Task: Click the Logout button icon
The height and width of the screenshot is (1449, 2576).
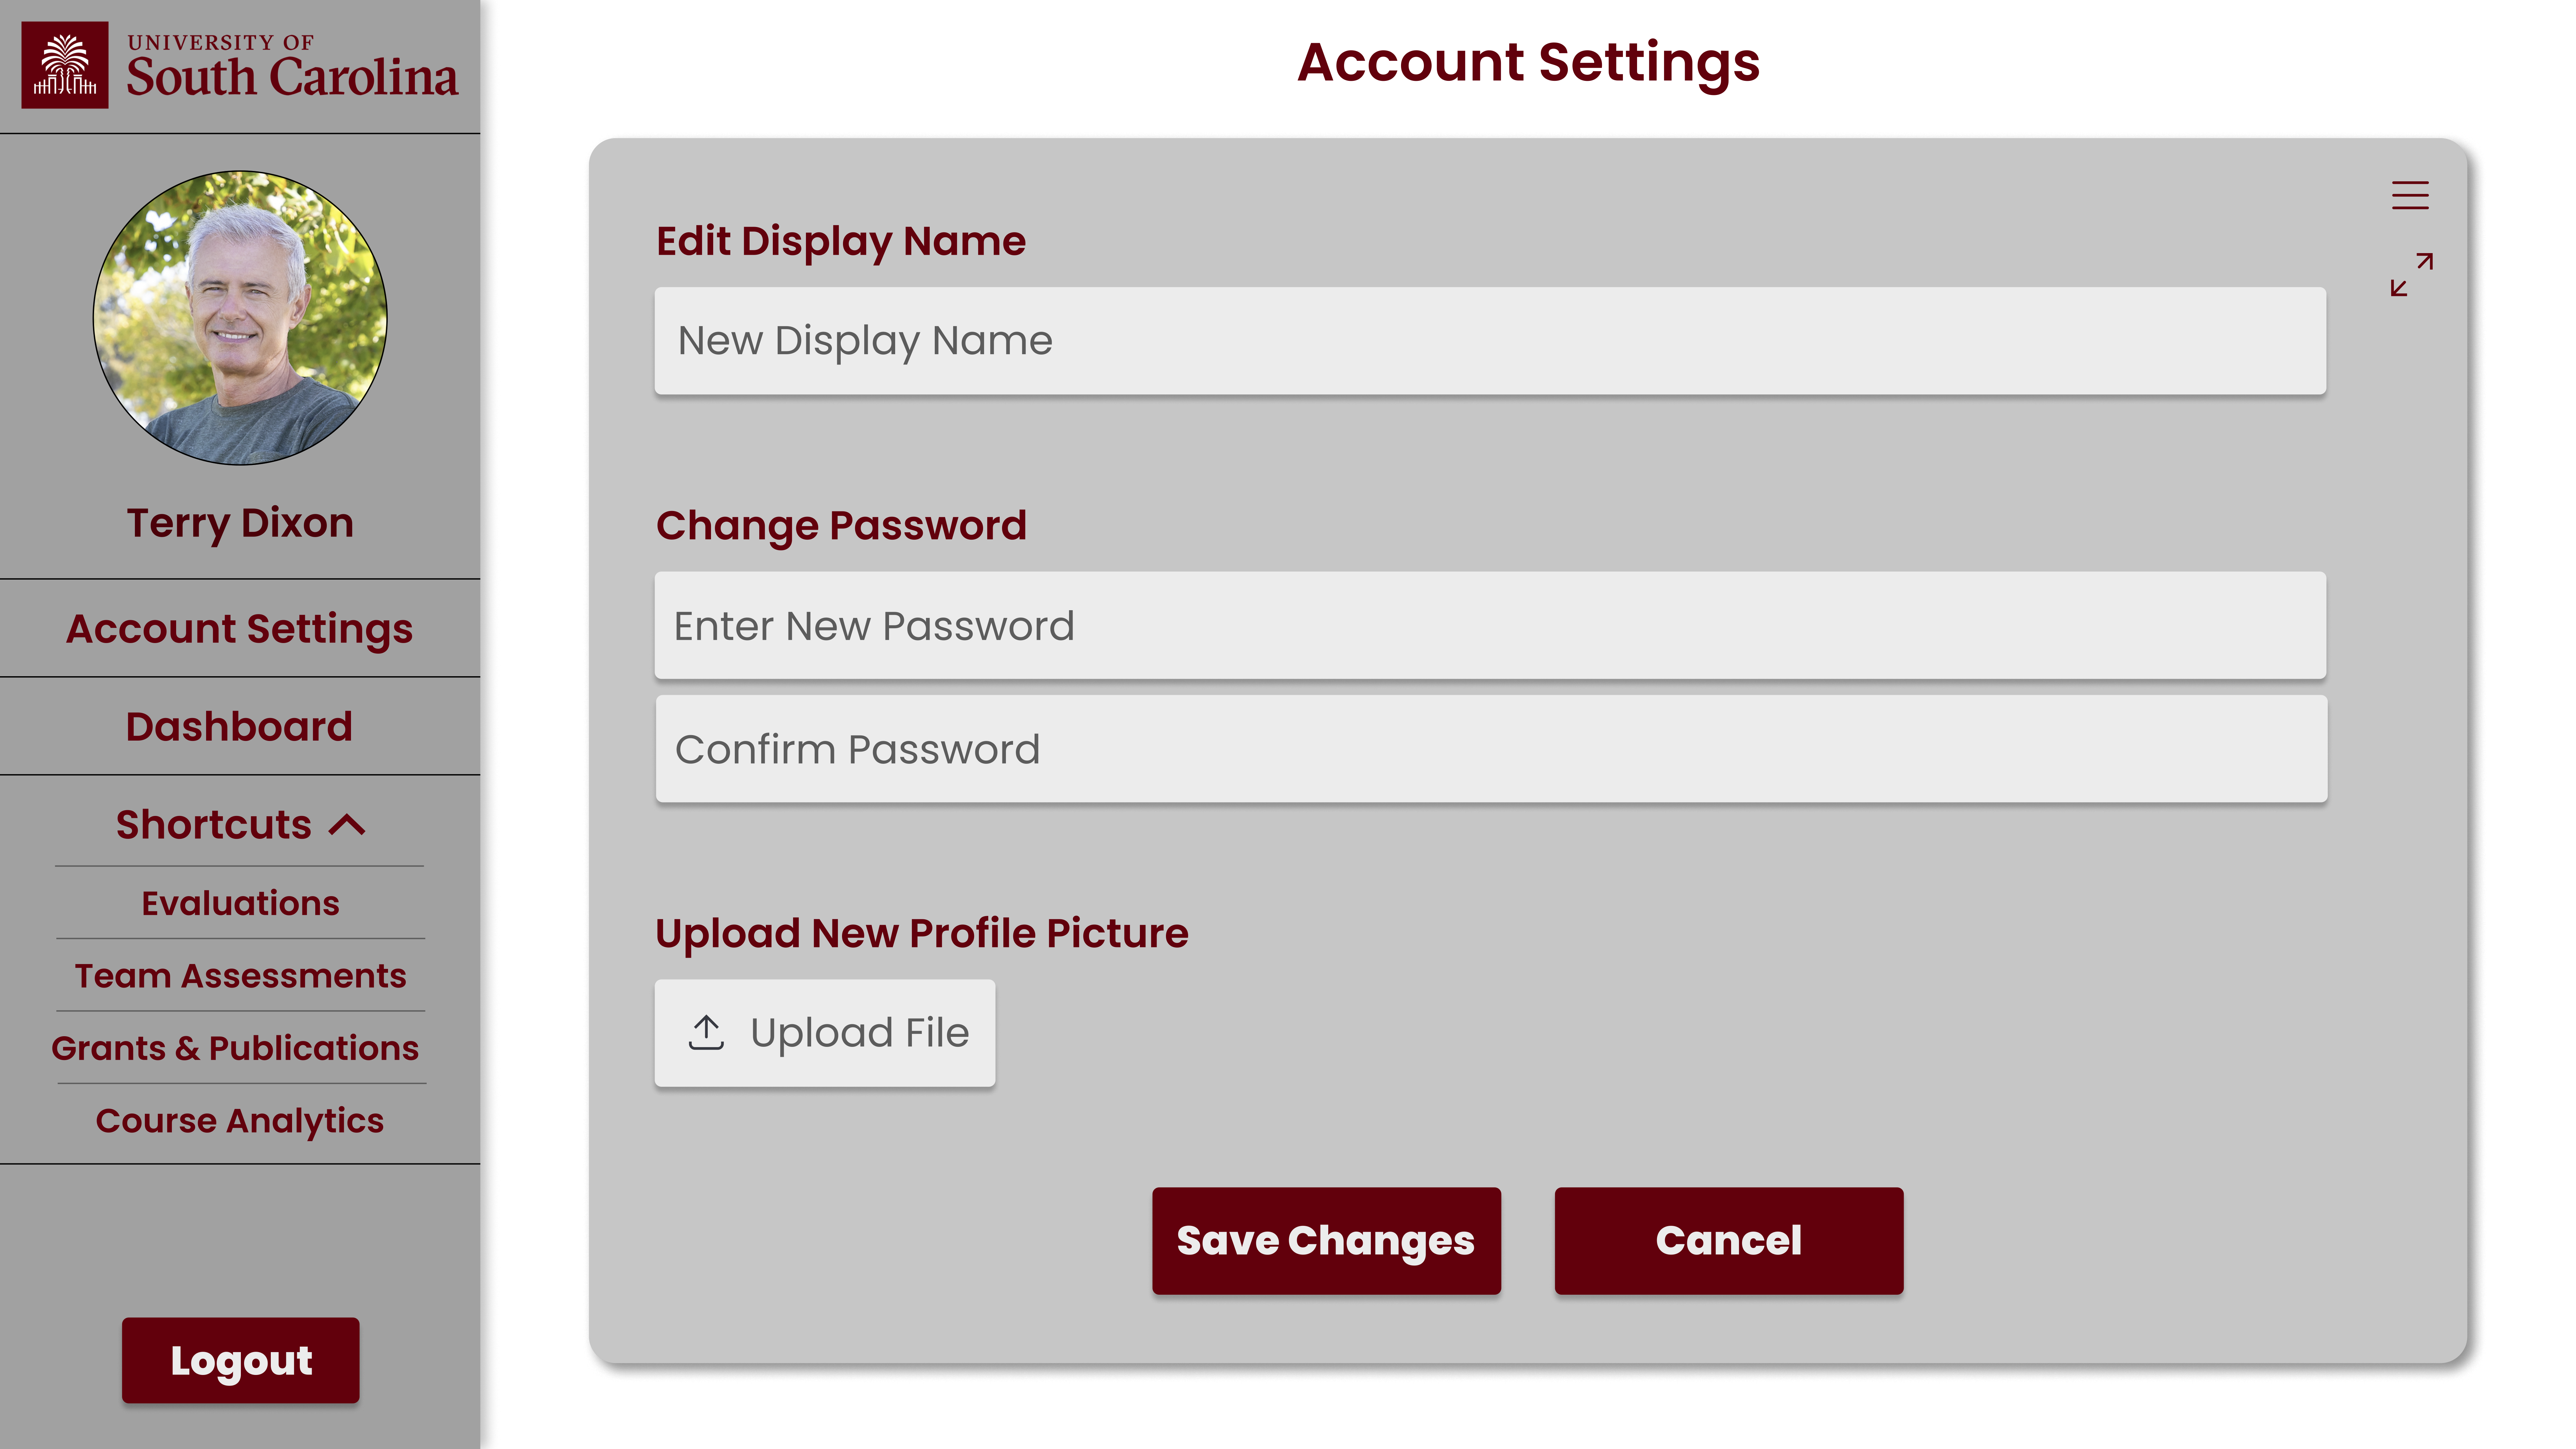Action: (241, 1360)
